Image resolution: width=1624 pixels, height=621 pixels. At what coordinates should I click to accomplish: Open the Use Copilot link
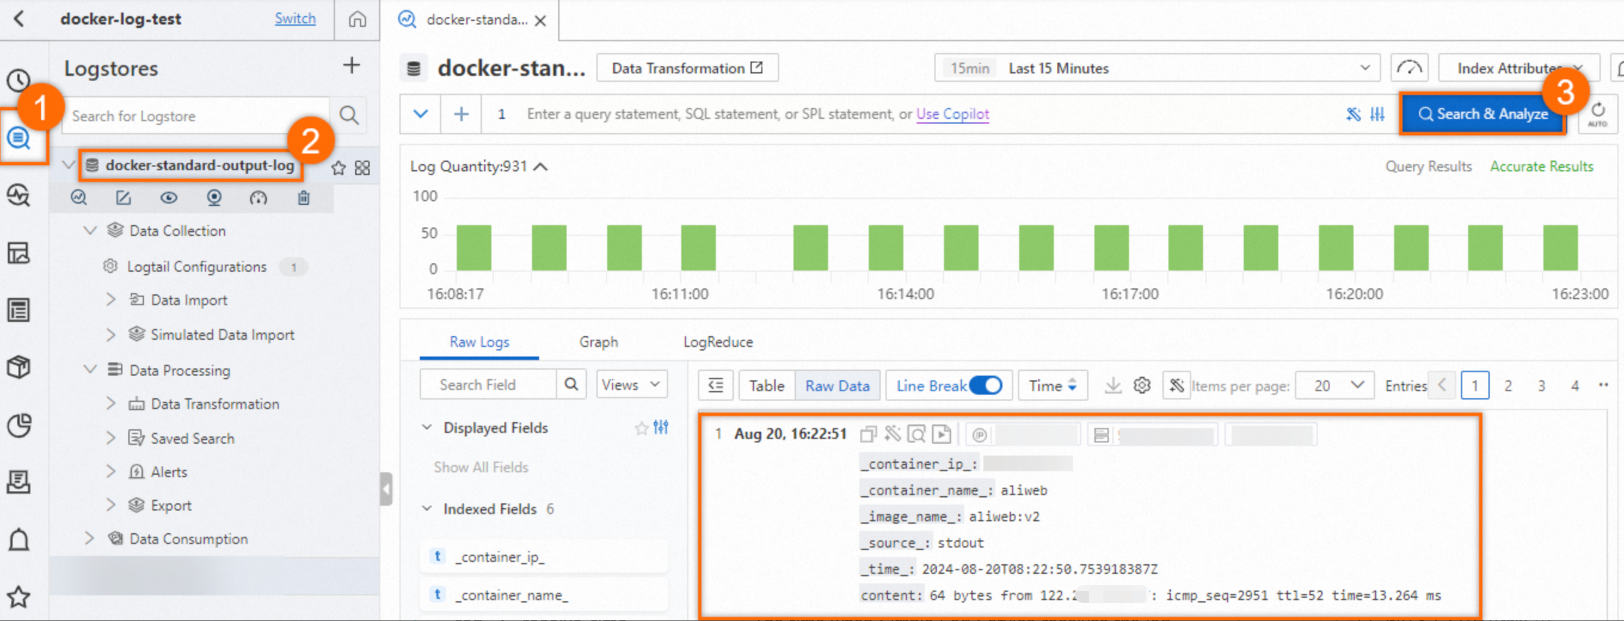tap(952, 114)
